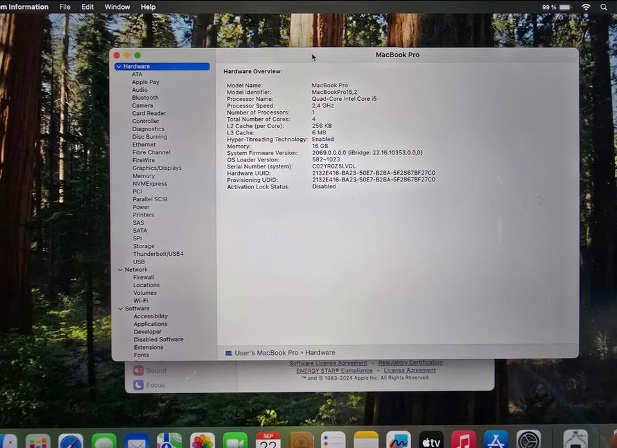Open the Software License Agreement link
617x448 pixels.
coord(328,363)
